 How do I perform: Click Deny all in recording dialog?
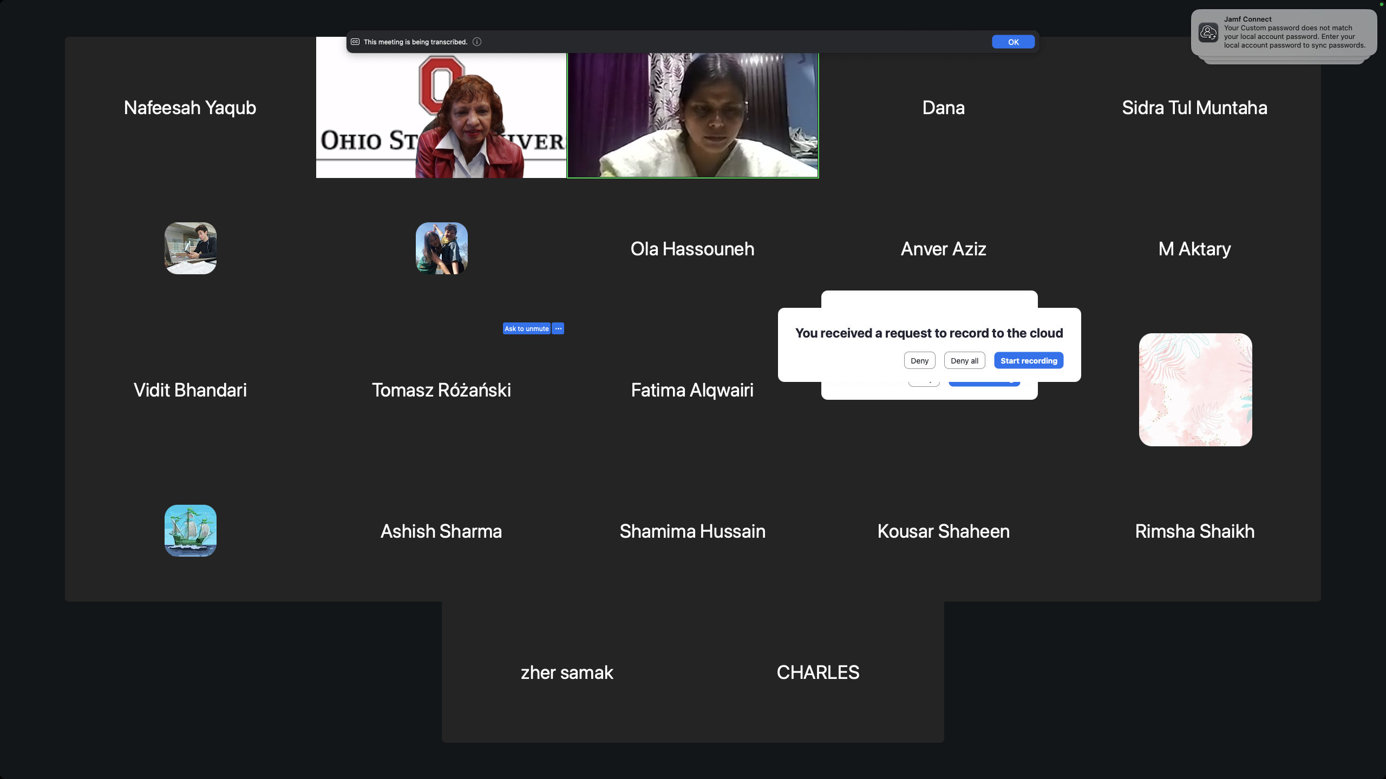[x=964, y=361]
